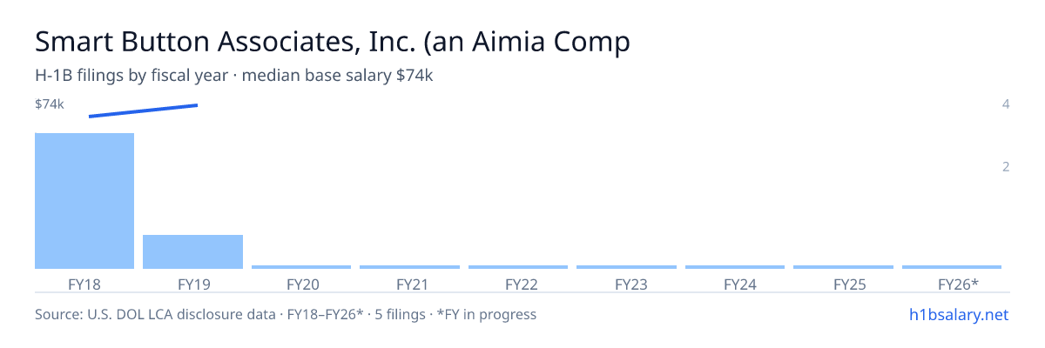Screen dimensions: 1045x348
Task: Click the FY23 bar
Action: point(626,267)
